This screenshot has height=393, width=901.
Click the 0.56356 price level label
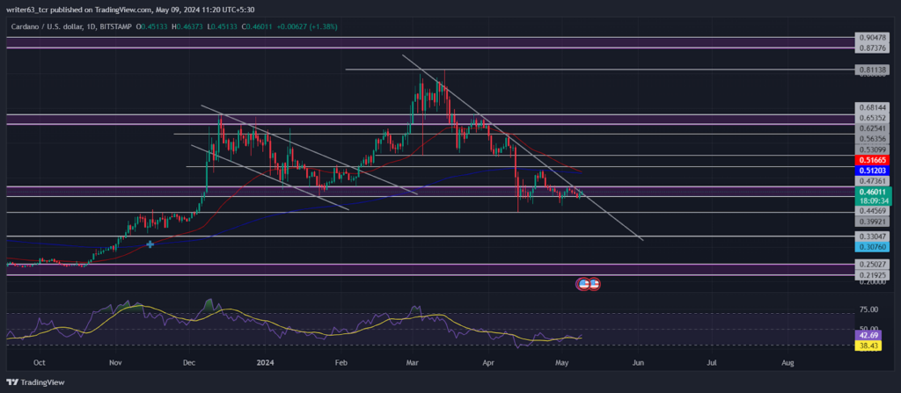pos(873,138)
